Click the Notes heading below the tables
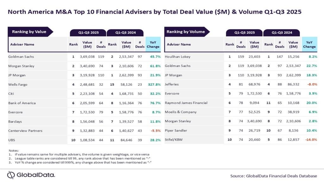The height and width of the screenshot is (182, 324). (14, 150)
